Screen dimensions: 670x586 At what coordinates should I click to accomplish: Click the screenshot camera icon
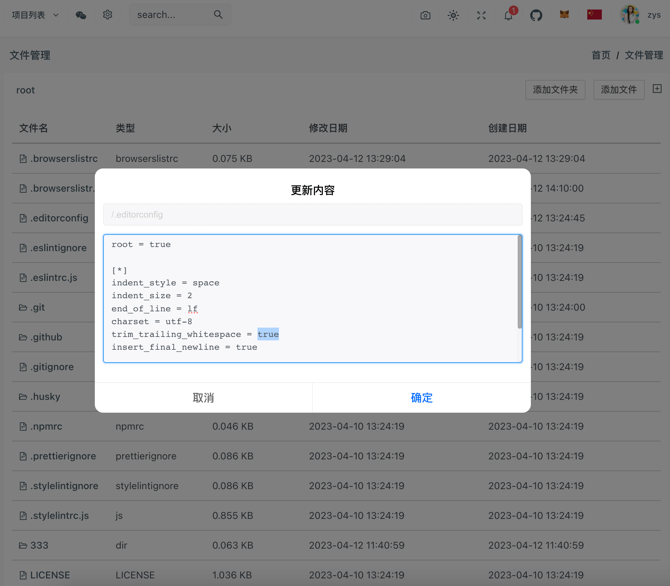pyautogui.click(x=425, y=15)
